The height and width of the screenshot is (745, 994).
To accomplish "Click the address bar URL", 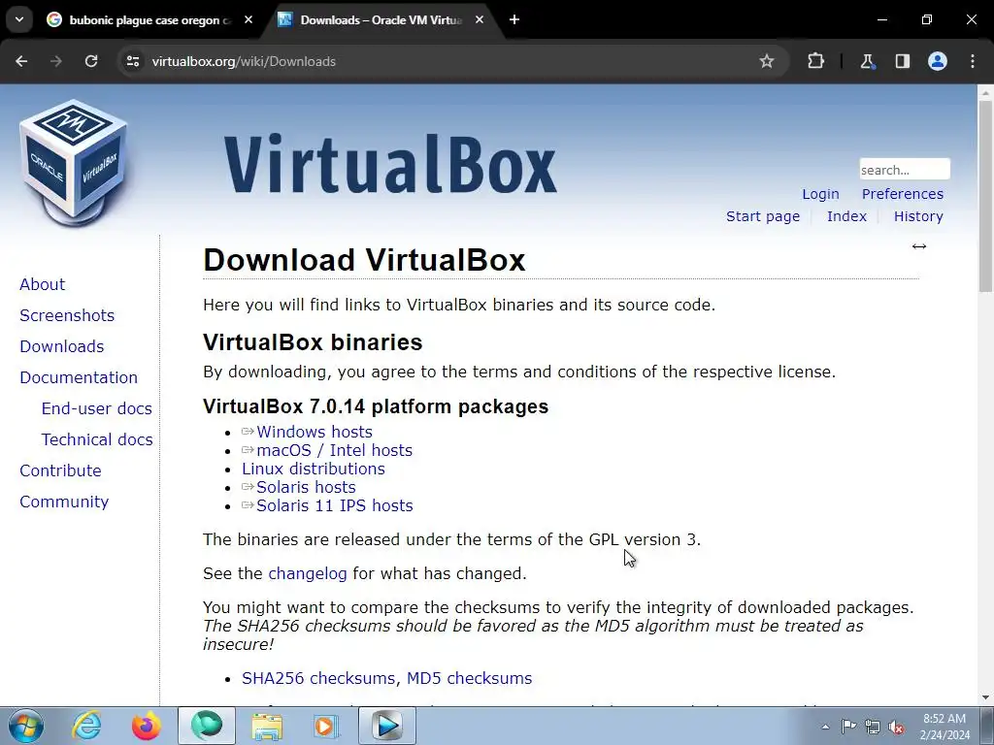I will click(x=244, y=61).
